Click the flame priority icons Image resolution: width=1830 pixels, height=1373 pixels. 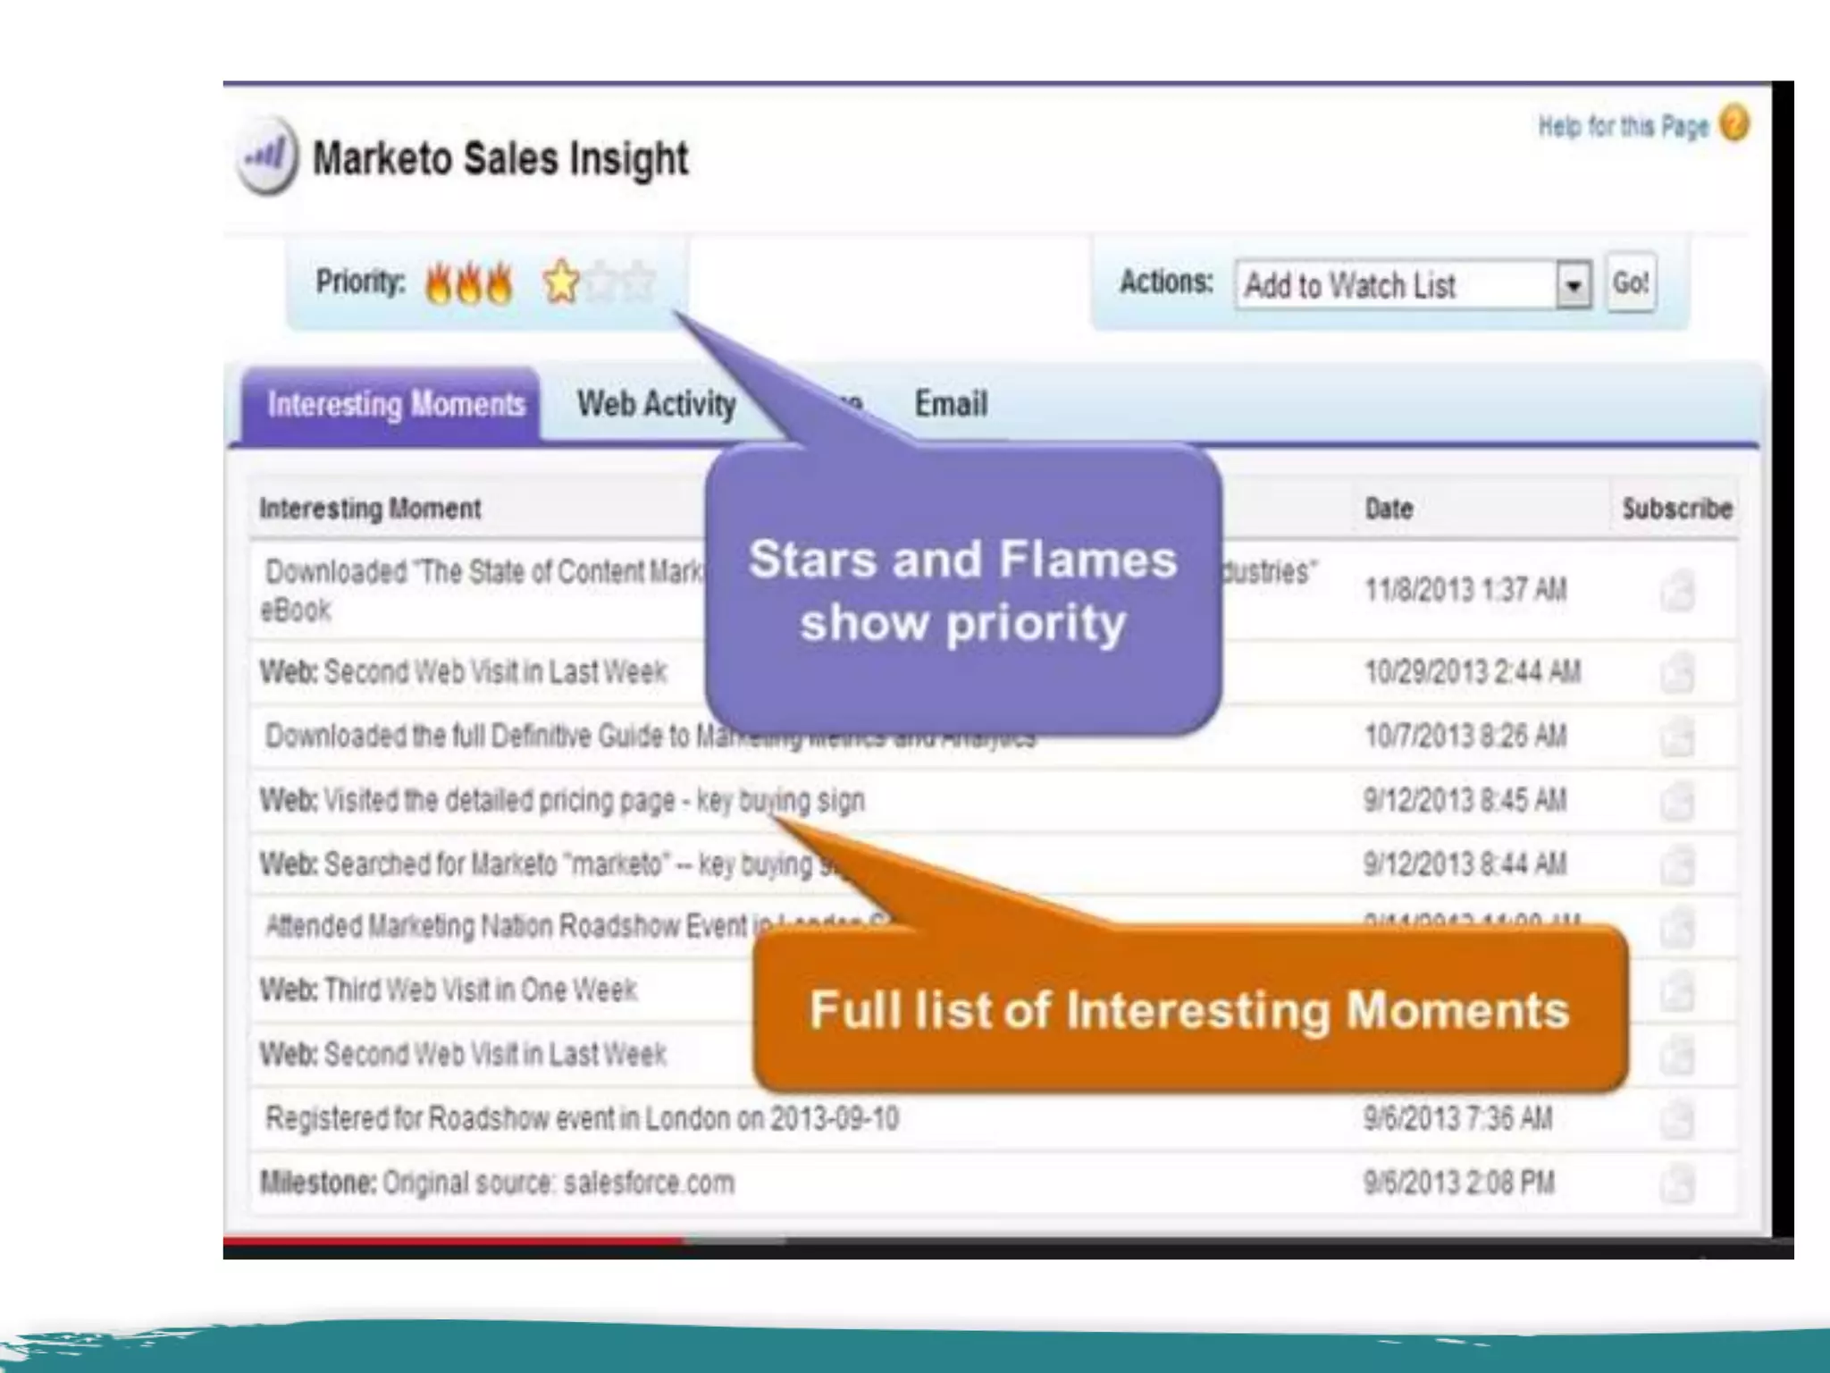[469, 284]
